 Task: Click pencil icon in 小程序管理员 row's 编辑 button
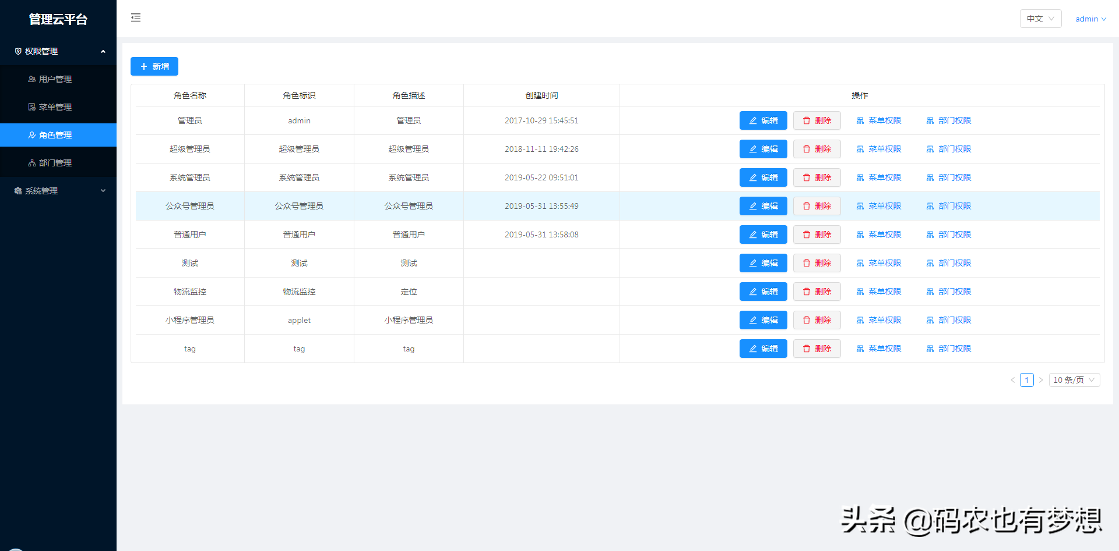coord(753,320)
